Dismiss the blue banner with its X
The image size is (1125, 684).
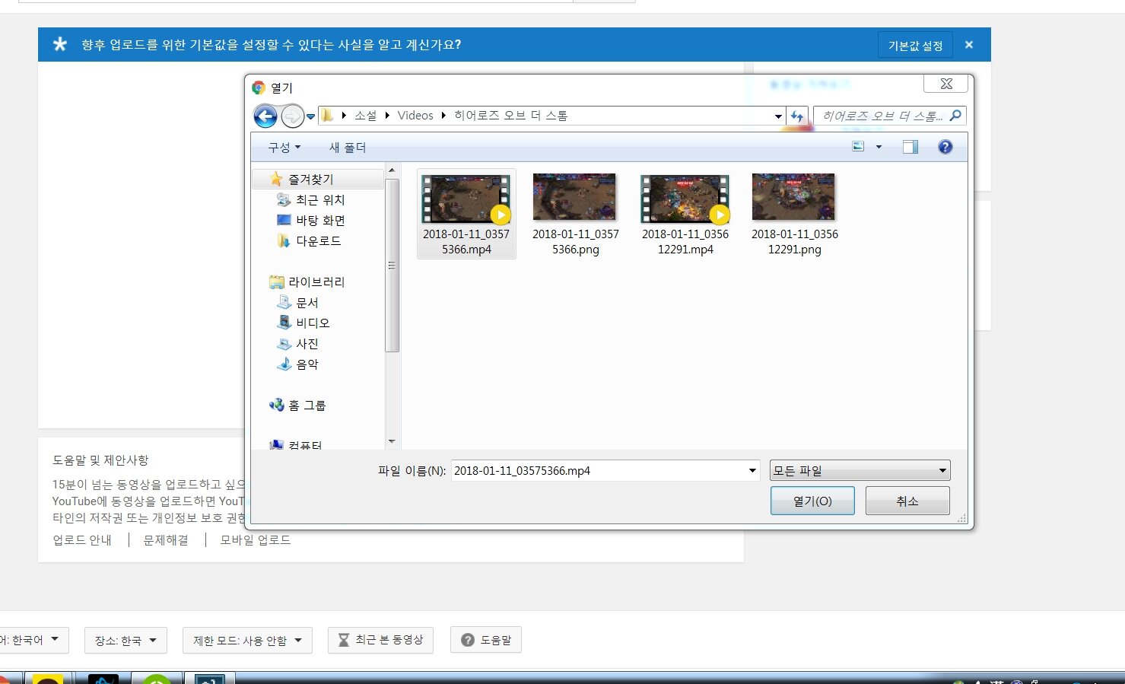coord(969,45)
